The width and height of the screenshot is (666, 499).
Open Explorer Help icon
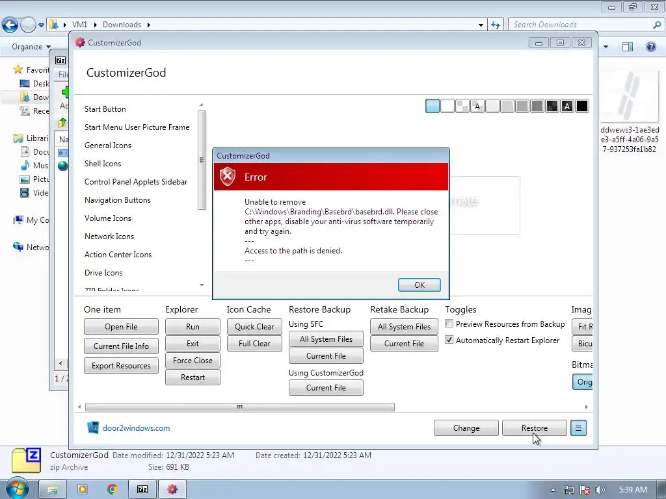[x=650, y=47]
